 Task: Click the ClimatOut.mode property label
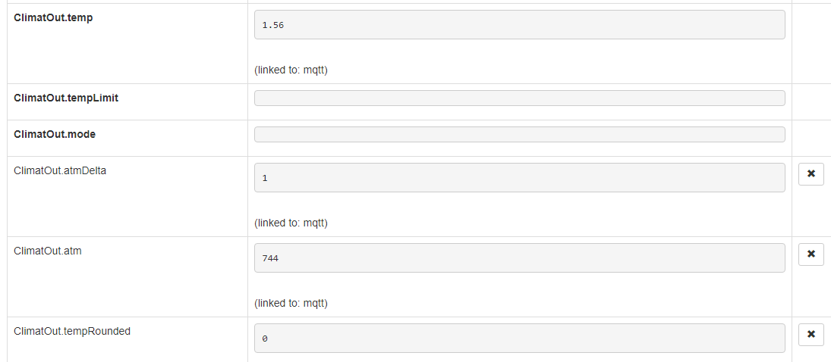[x=55, y=134]
